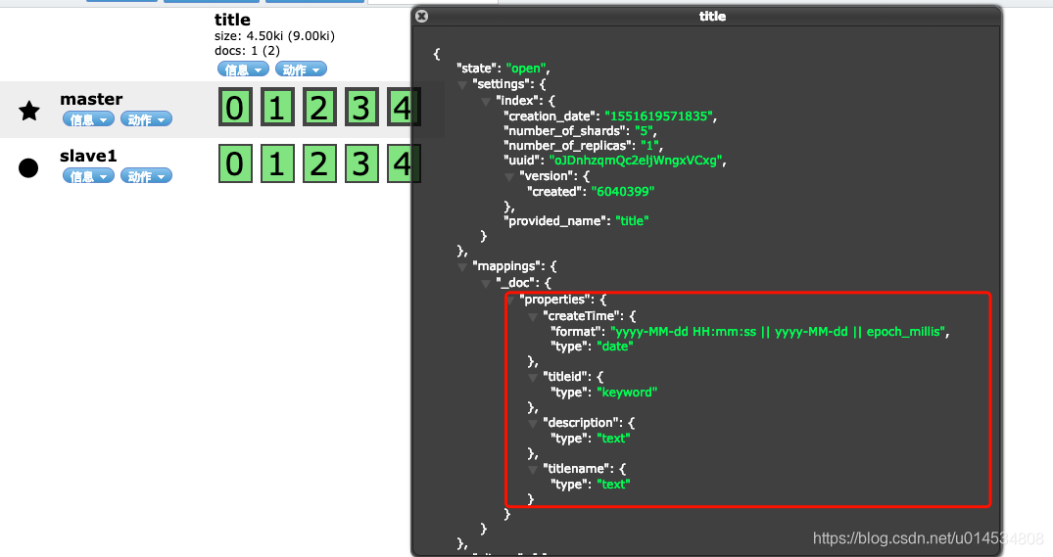Open the 动作 dropdown for master node
This screenshot has height=557, width=1053.
pos(146,119)
